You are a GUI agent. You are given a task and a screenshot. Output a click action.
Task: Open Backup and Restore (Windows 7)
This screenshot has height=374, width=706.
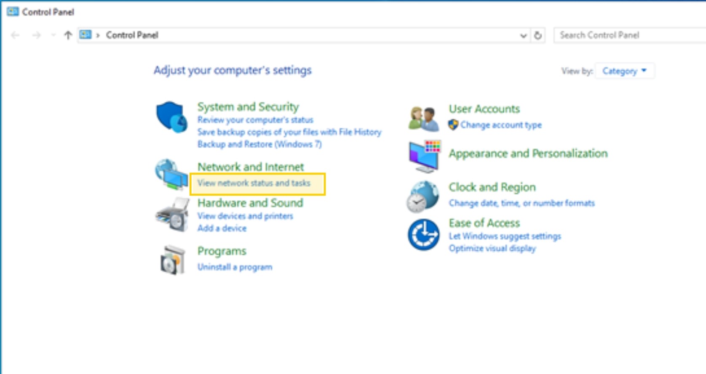point(259,144)
